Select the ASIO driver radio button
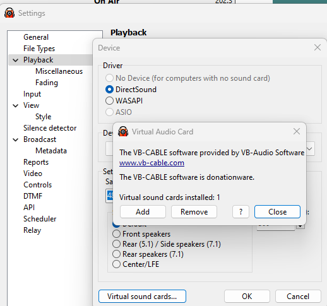The width and height of the screenshot is (327, 306). 109,112
